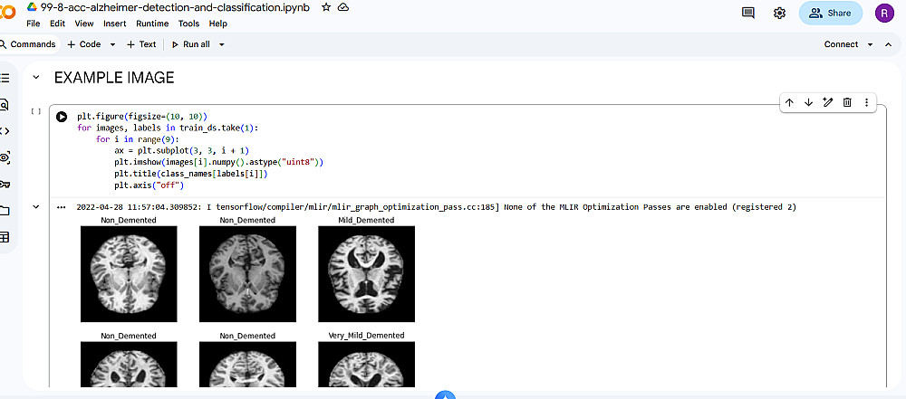Open find and replace sidebar icon
This screenshot has width=906, height=399.
pyautogui.click(x=5, y=105)
